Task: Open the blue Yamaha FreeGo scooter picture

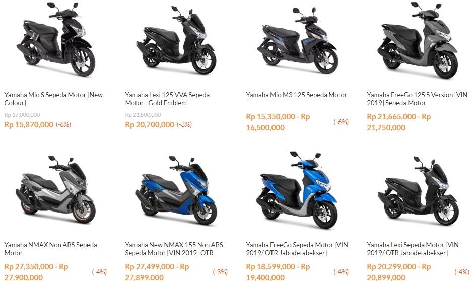Action: tap(297, 190)
